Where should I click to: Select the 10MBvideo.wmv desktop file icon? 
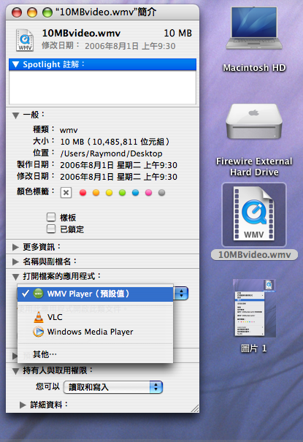[254, 214]
